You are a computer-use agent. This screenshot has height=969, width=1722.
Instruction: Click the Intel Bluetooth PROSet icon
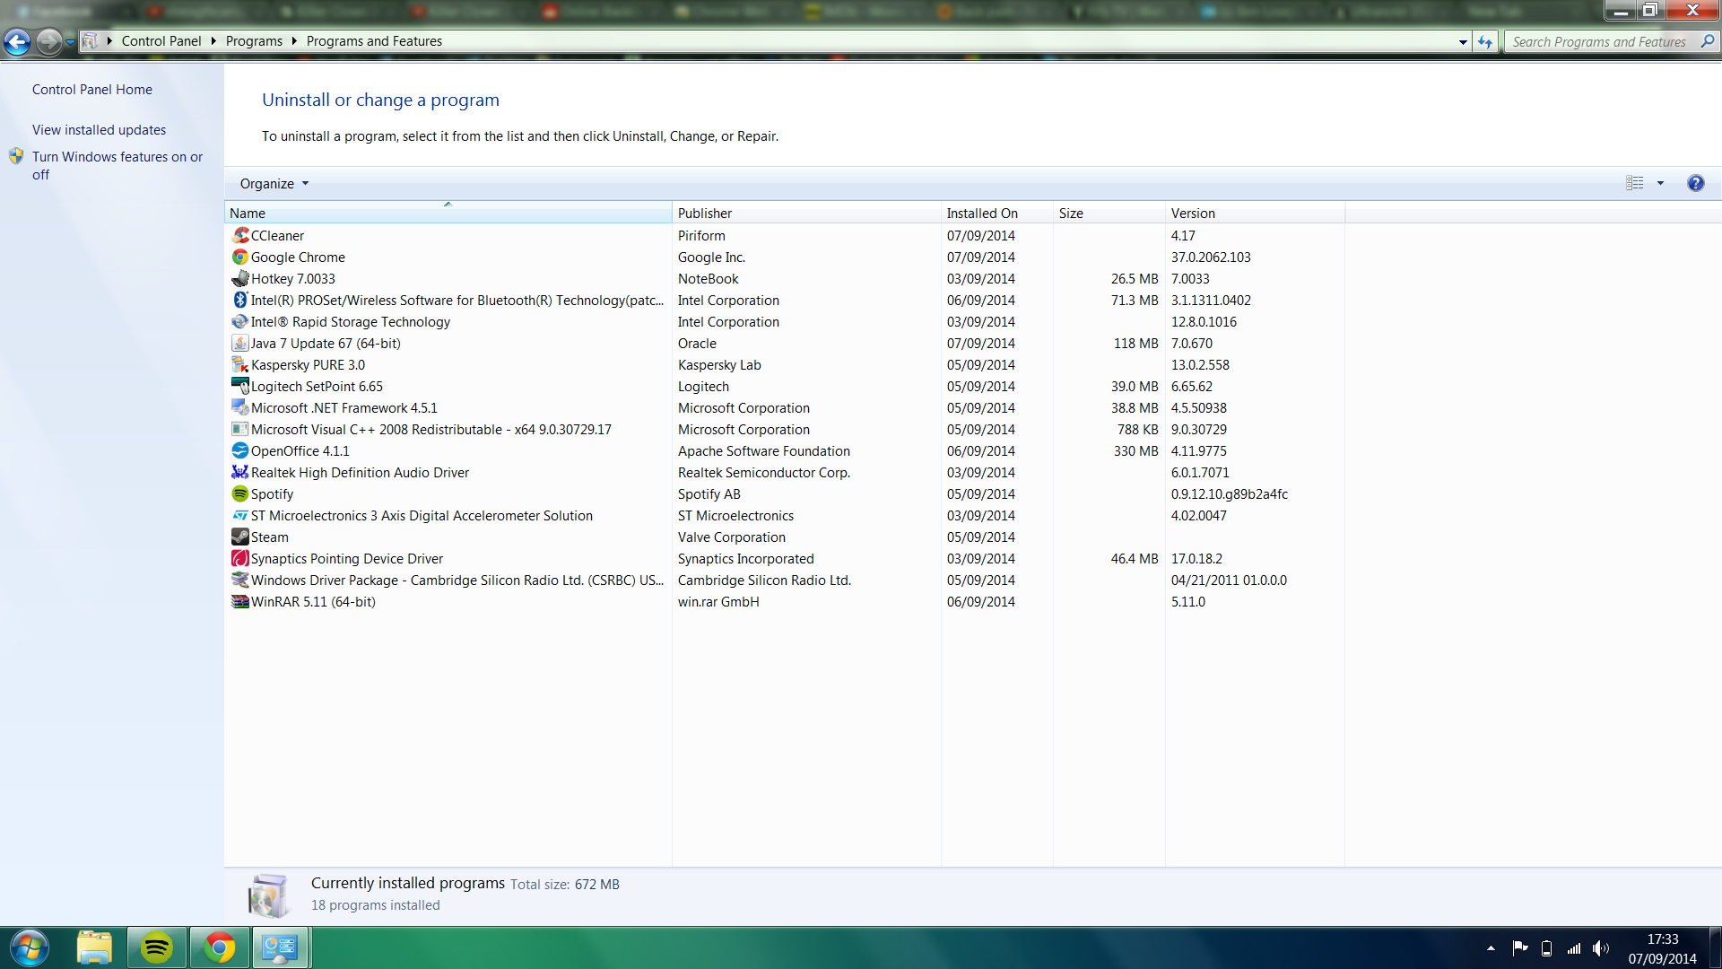(x=240, y=300)
